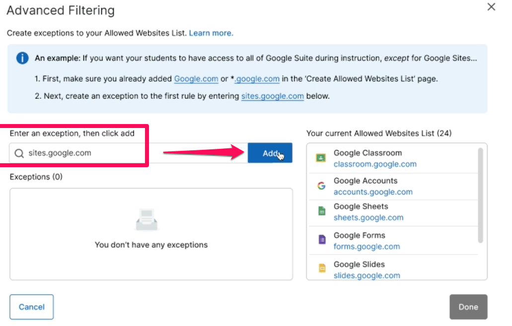Click the Allowed Websites List scrollbar
Screen dimensions: 512x326
click(x=480, y=195)
